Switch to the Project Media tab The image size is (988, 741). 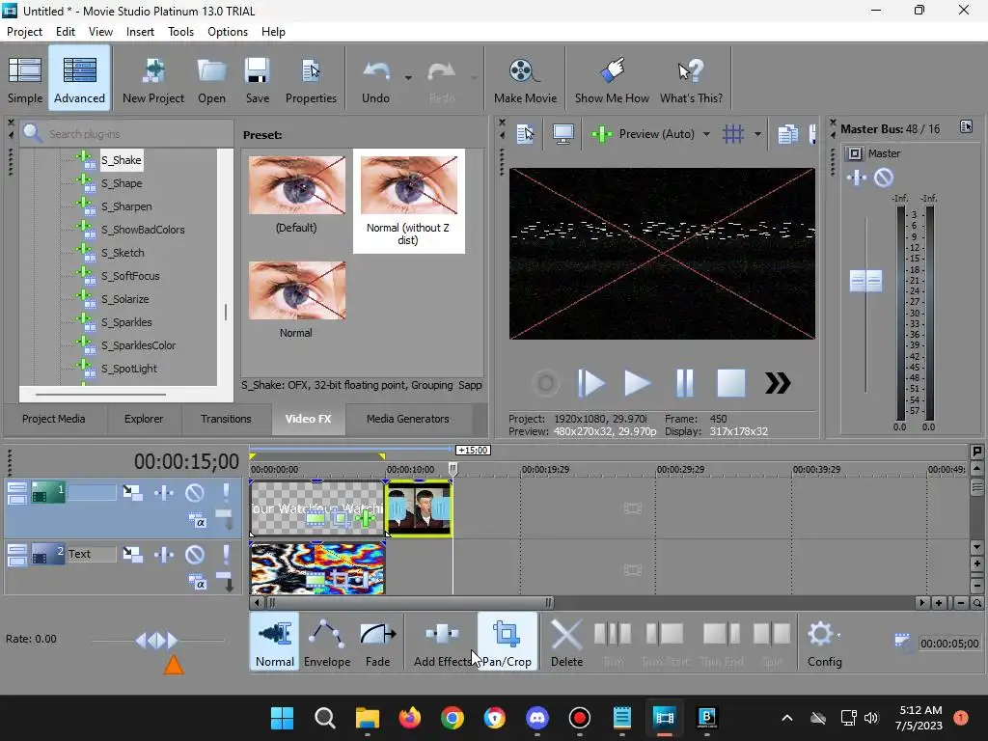click(x=54, y=419)
